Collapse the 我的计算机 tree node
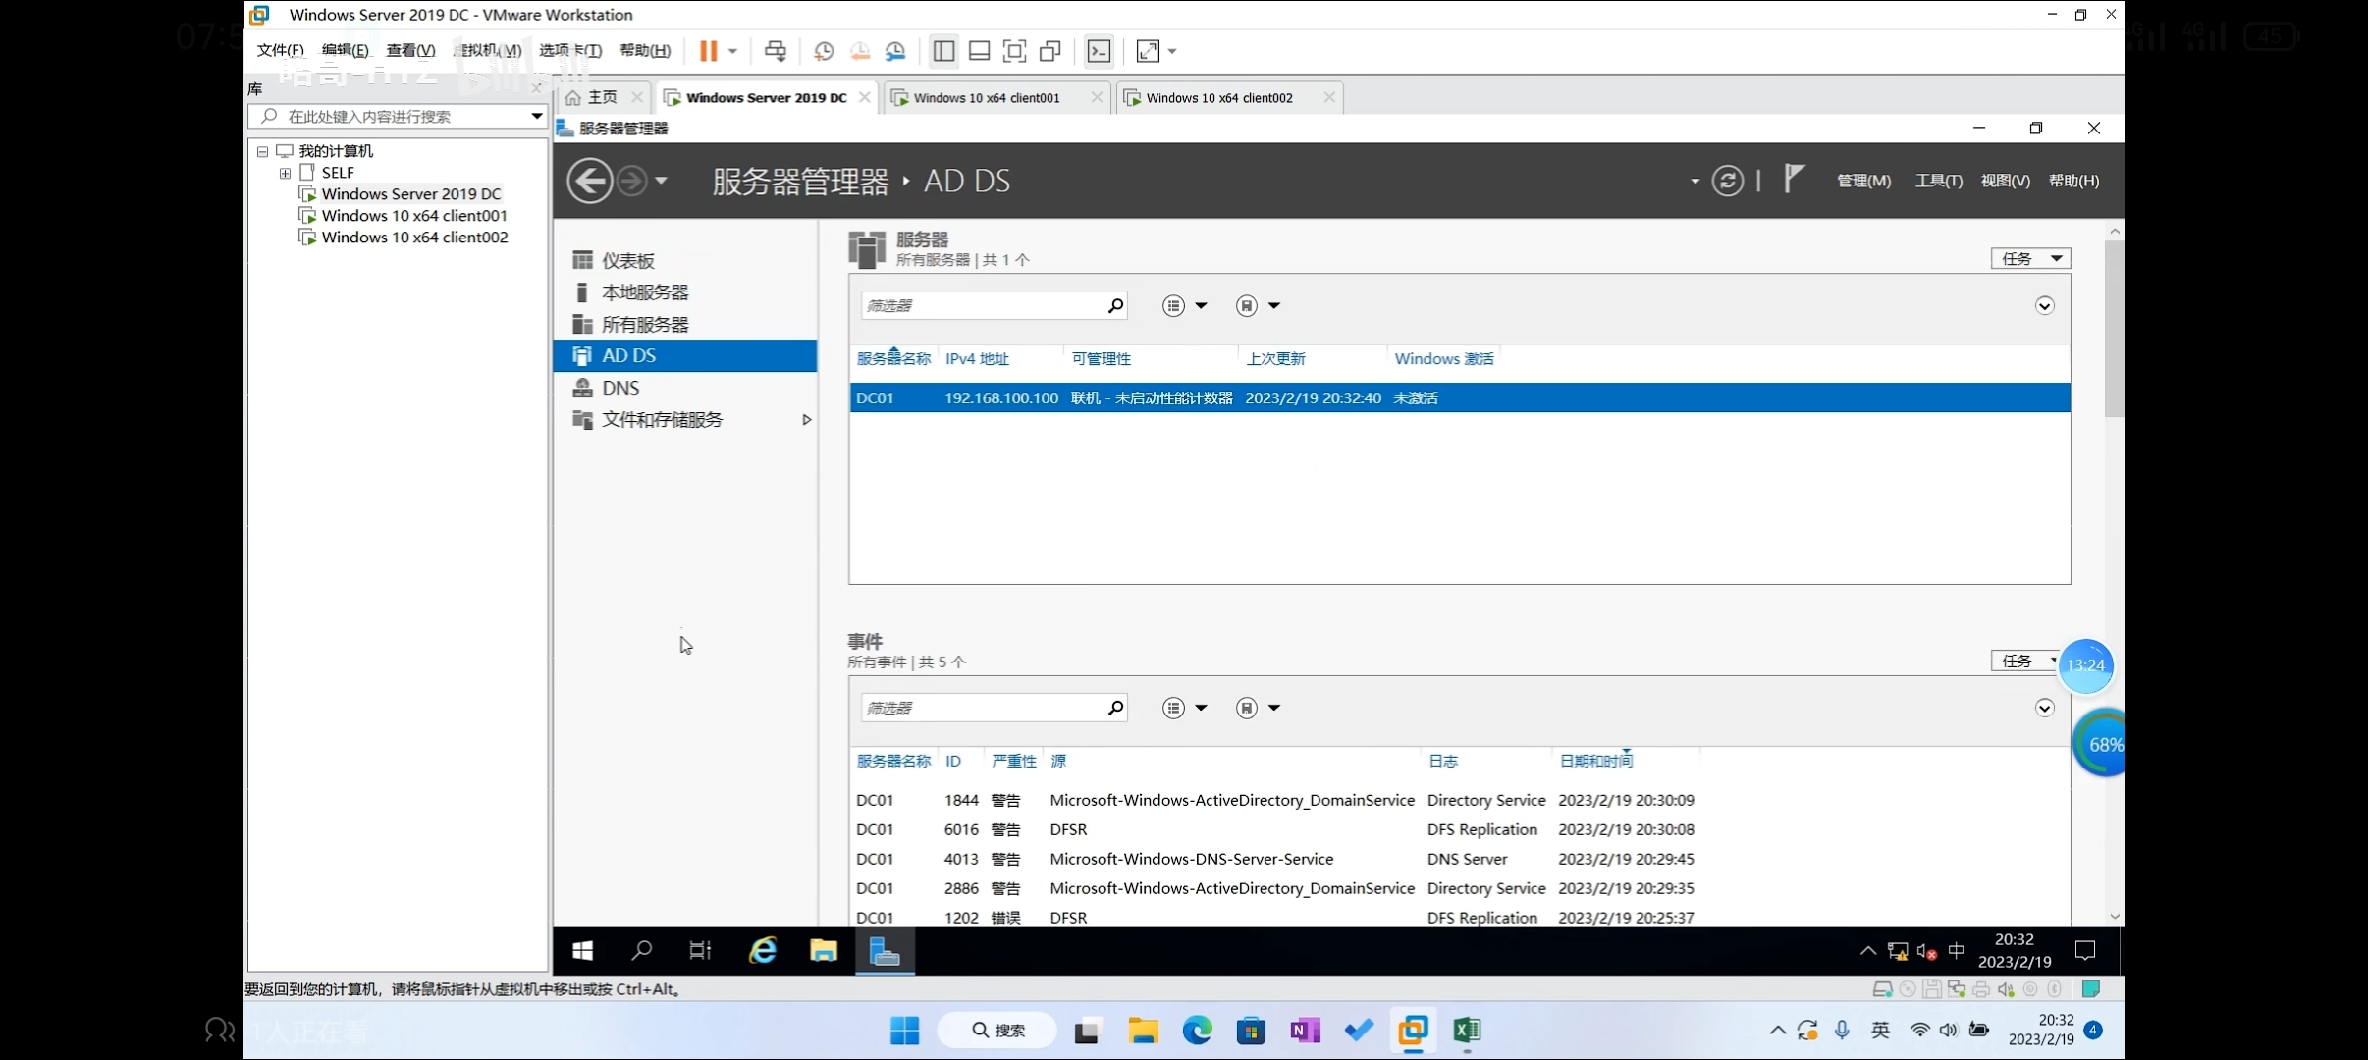This screenshot has height=1060, width=2368. pos(262,151)
